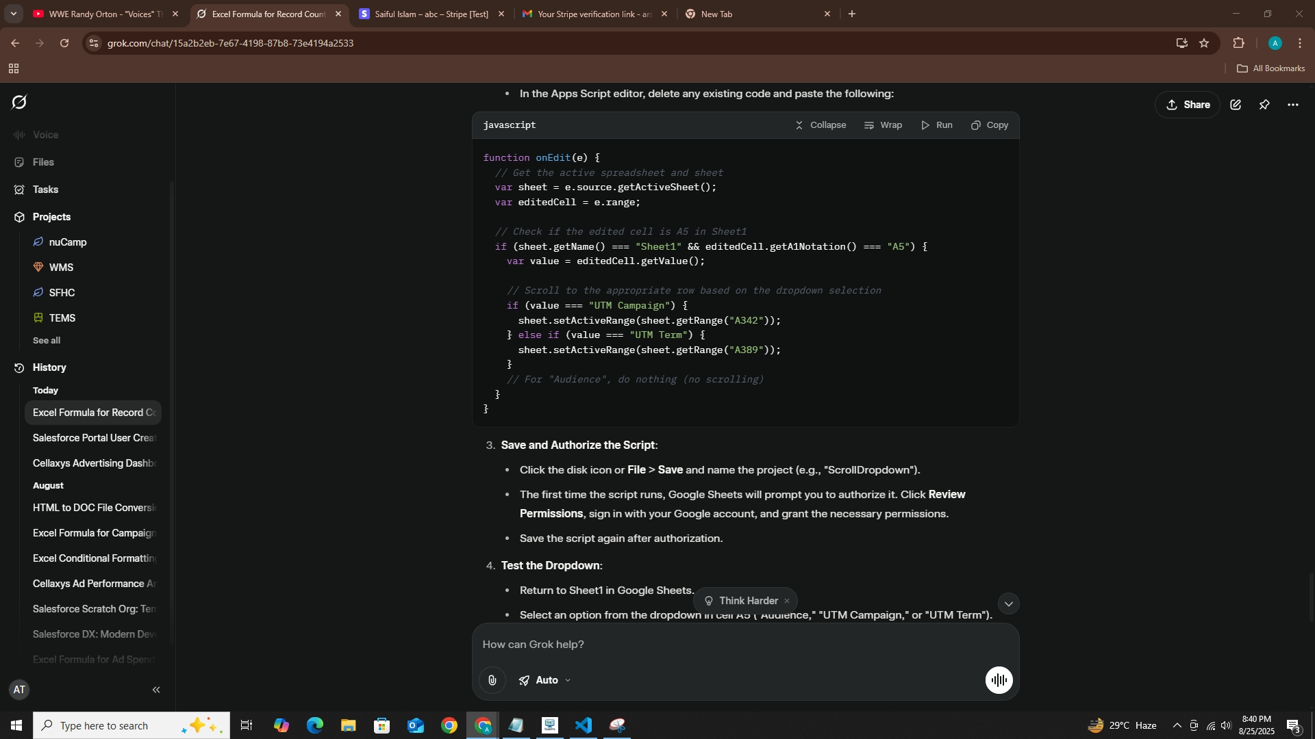Image resolution: width=1315 pixels, height=739 pixels.
Task: Bookmark page with star icon
Action: coord(1204,43)
